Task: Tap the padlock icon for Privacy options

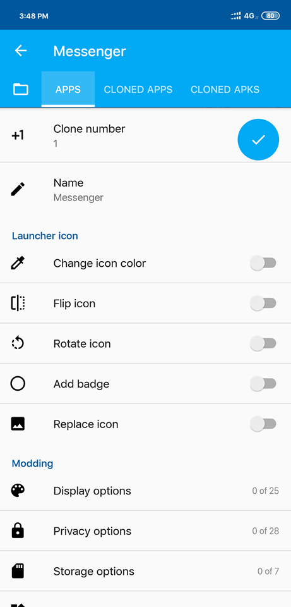Action: (x=18, y=531)
